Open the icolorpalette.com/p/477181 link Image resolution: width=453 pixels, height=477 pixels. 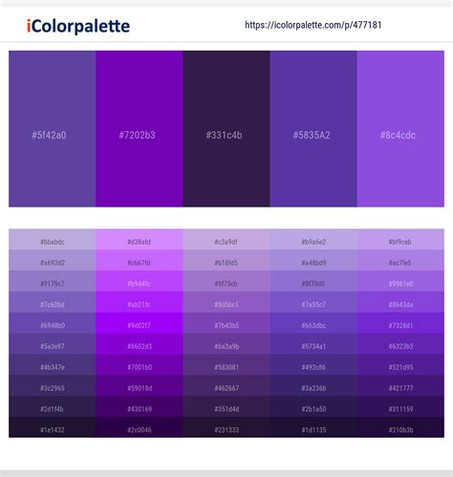coord(313,25)
